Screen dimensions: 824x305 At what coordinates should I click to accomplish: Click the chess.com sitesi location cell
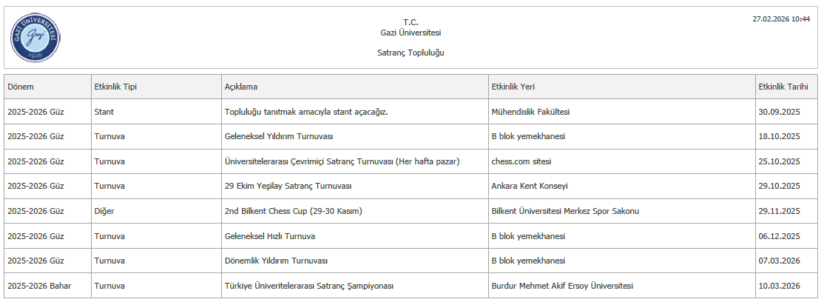tap(521, 161)
